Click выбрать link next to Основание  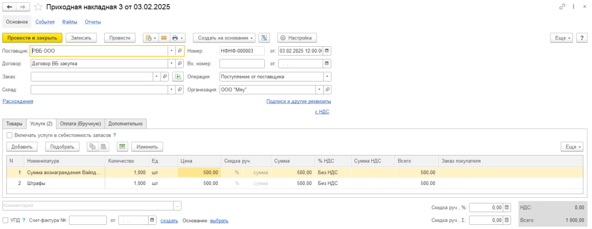[219, 220]
